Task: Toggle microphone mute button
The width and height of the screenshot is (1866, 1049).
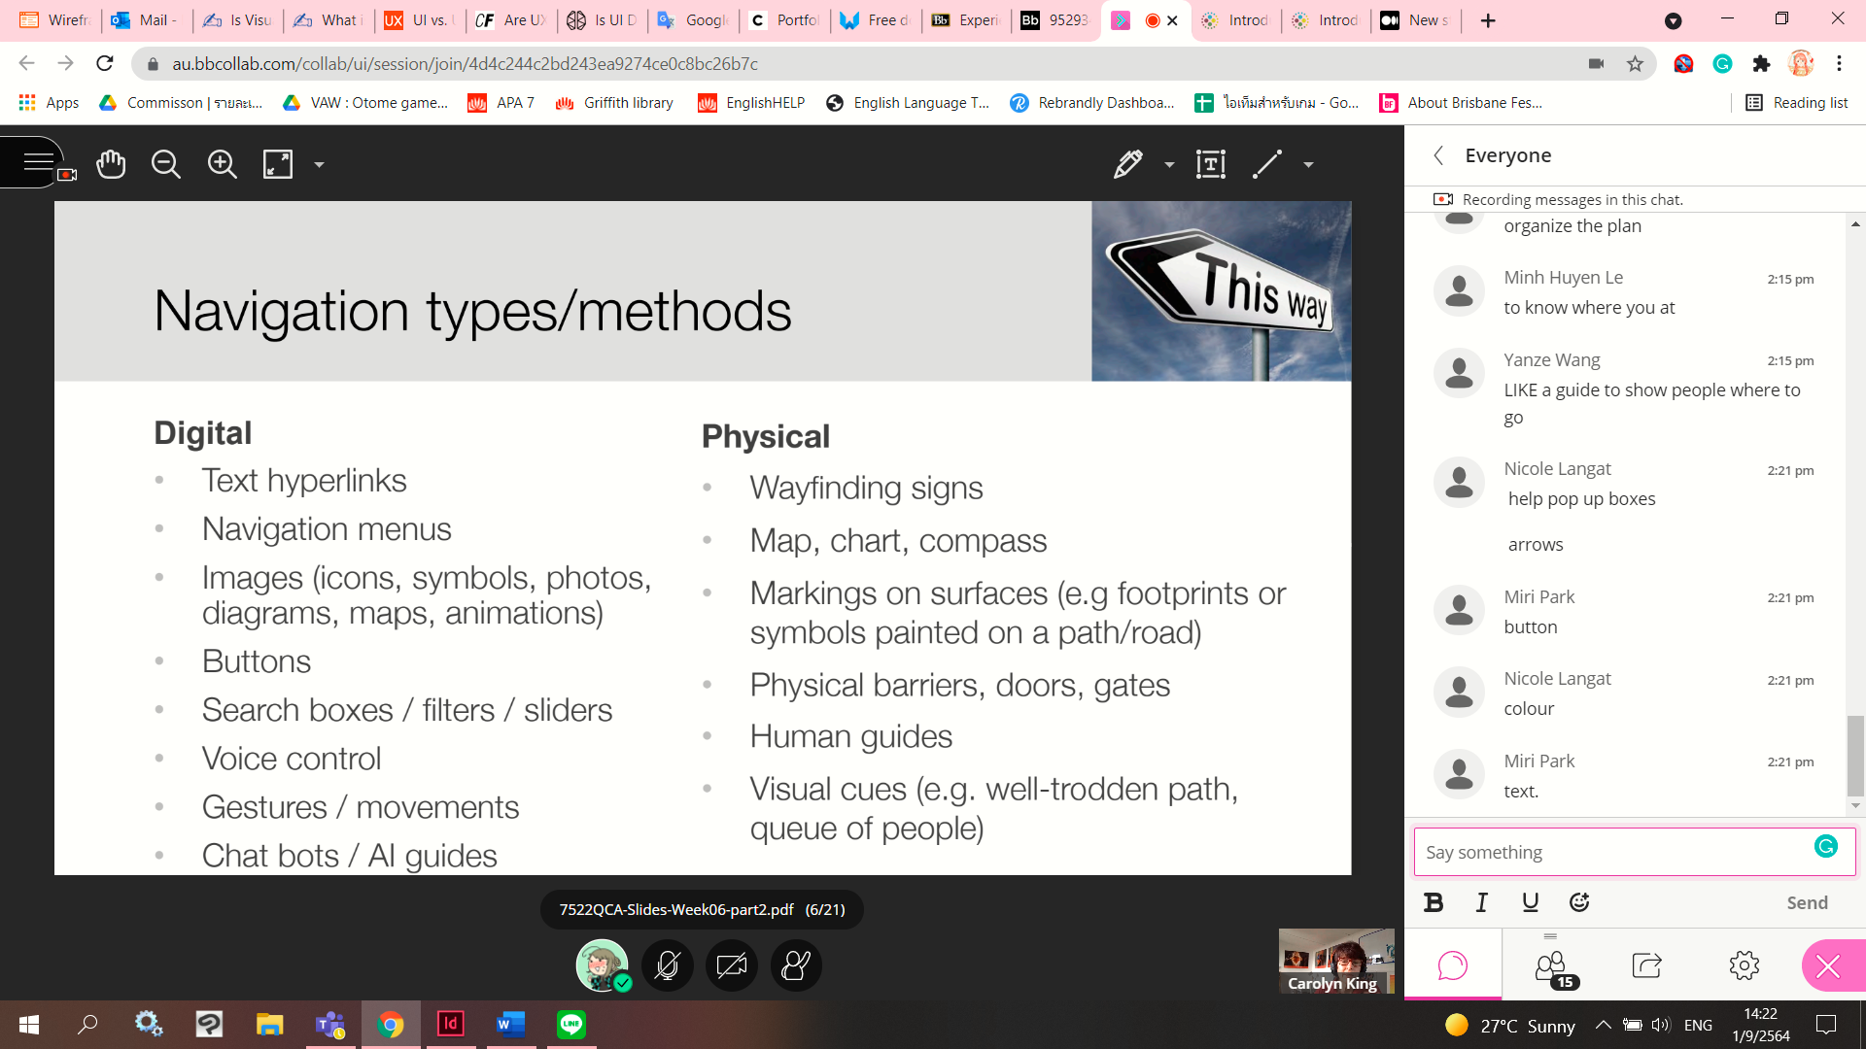Action: 667,965
